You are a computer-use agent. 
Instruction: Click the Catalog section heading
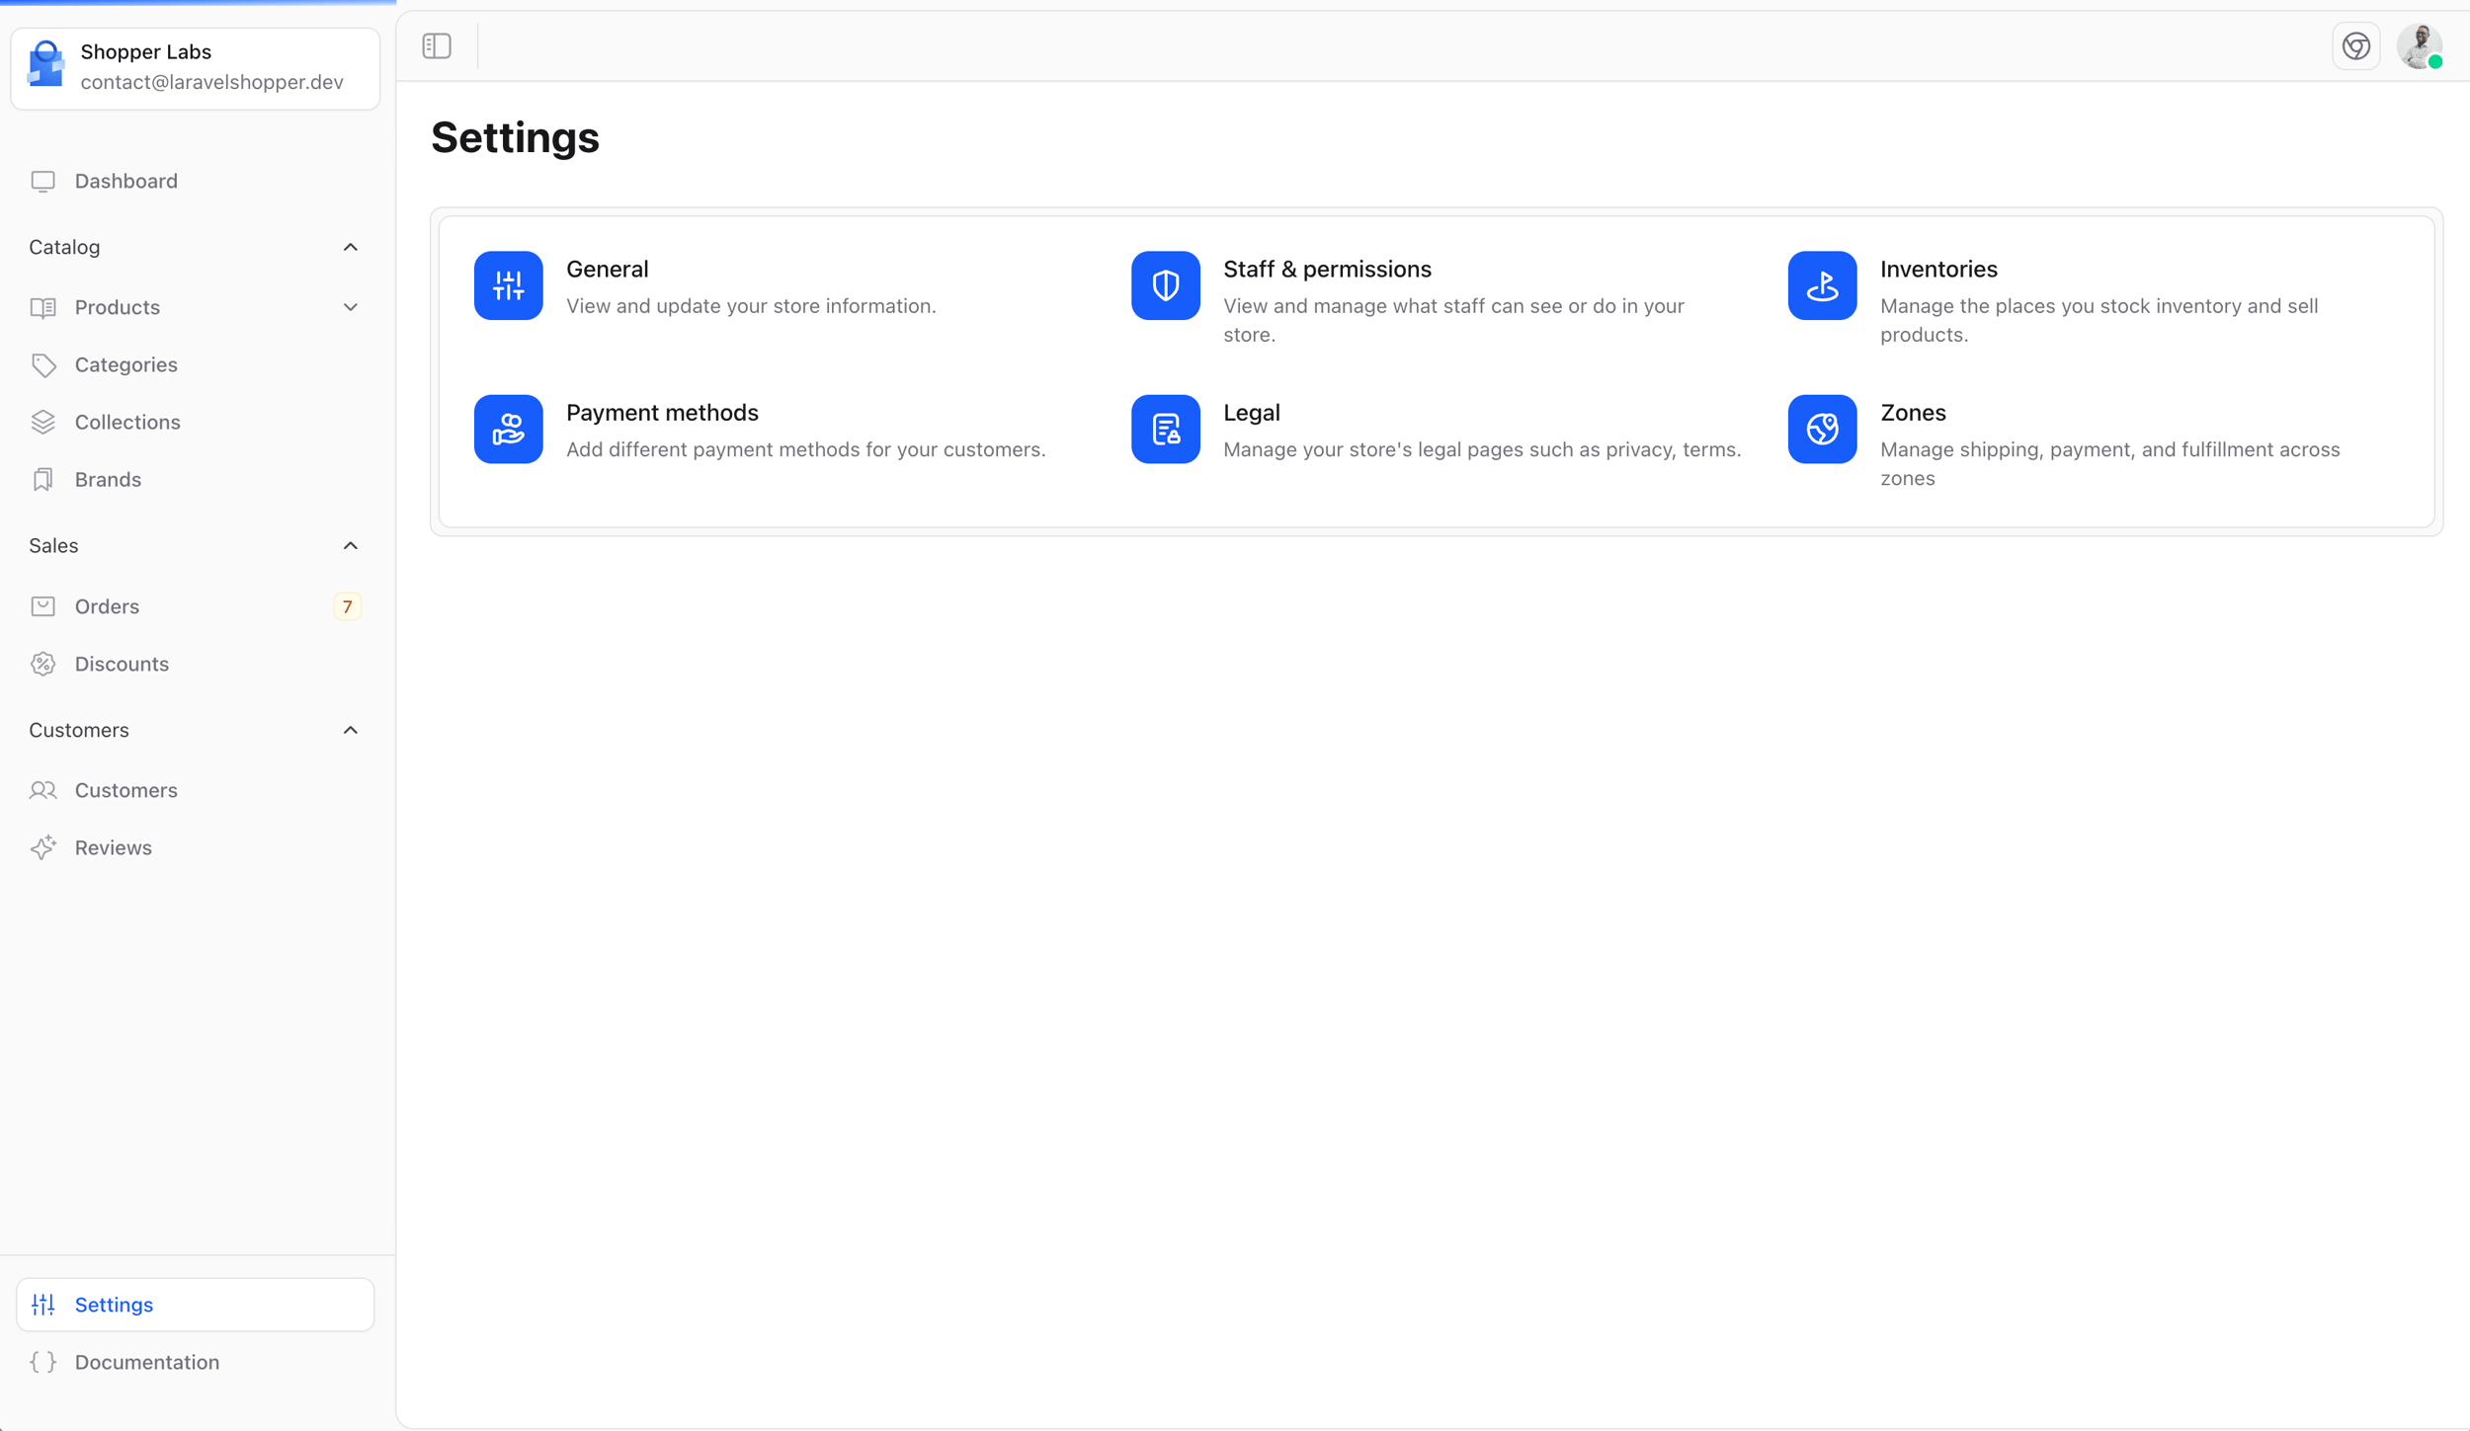[x=64, y=247]
